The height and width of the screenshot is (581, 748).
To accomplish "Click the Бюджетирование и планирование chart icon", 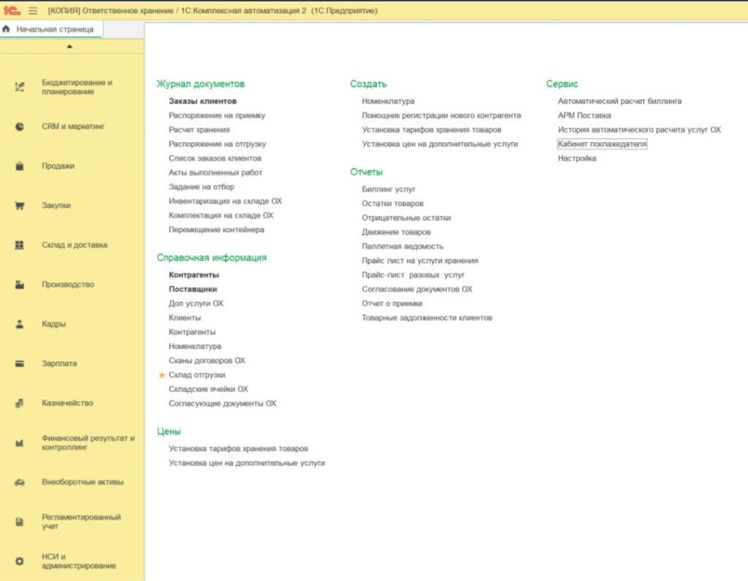I will [20, 87].
